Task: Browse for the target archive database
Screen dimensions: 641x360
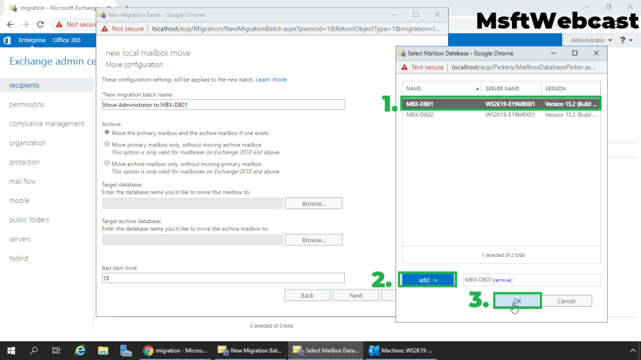Action: [314, 240]
